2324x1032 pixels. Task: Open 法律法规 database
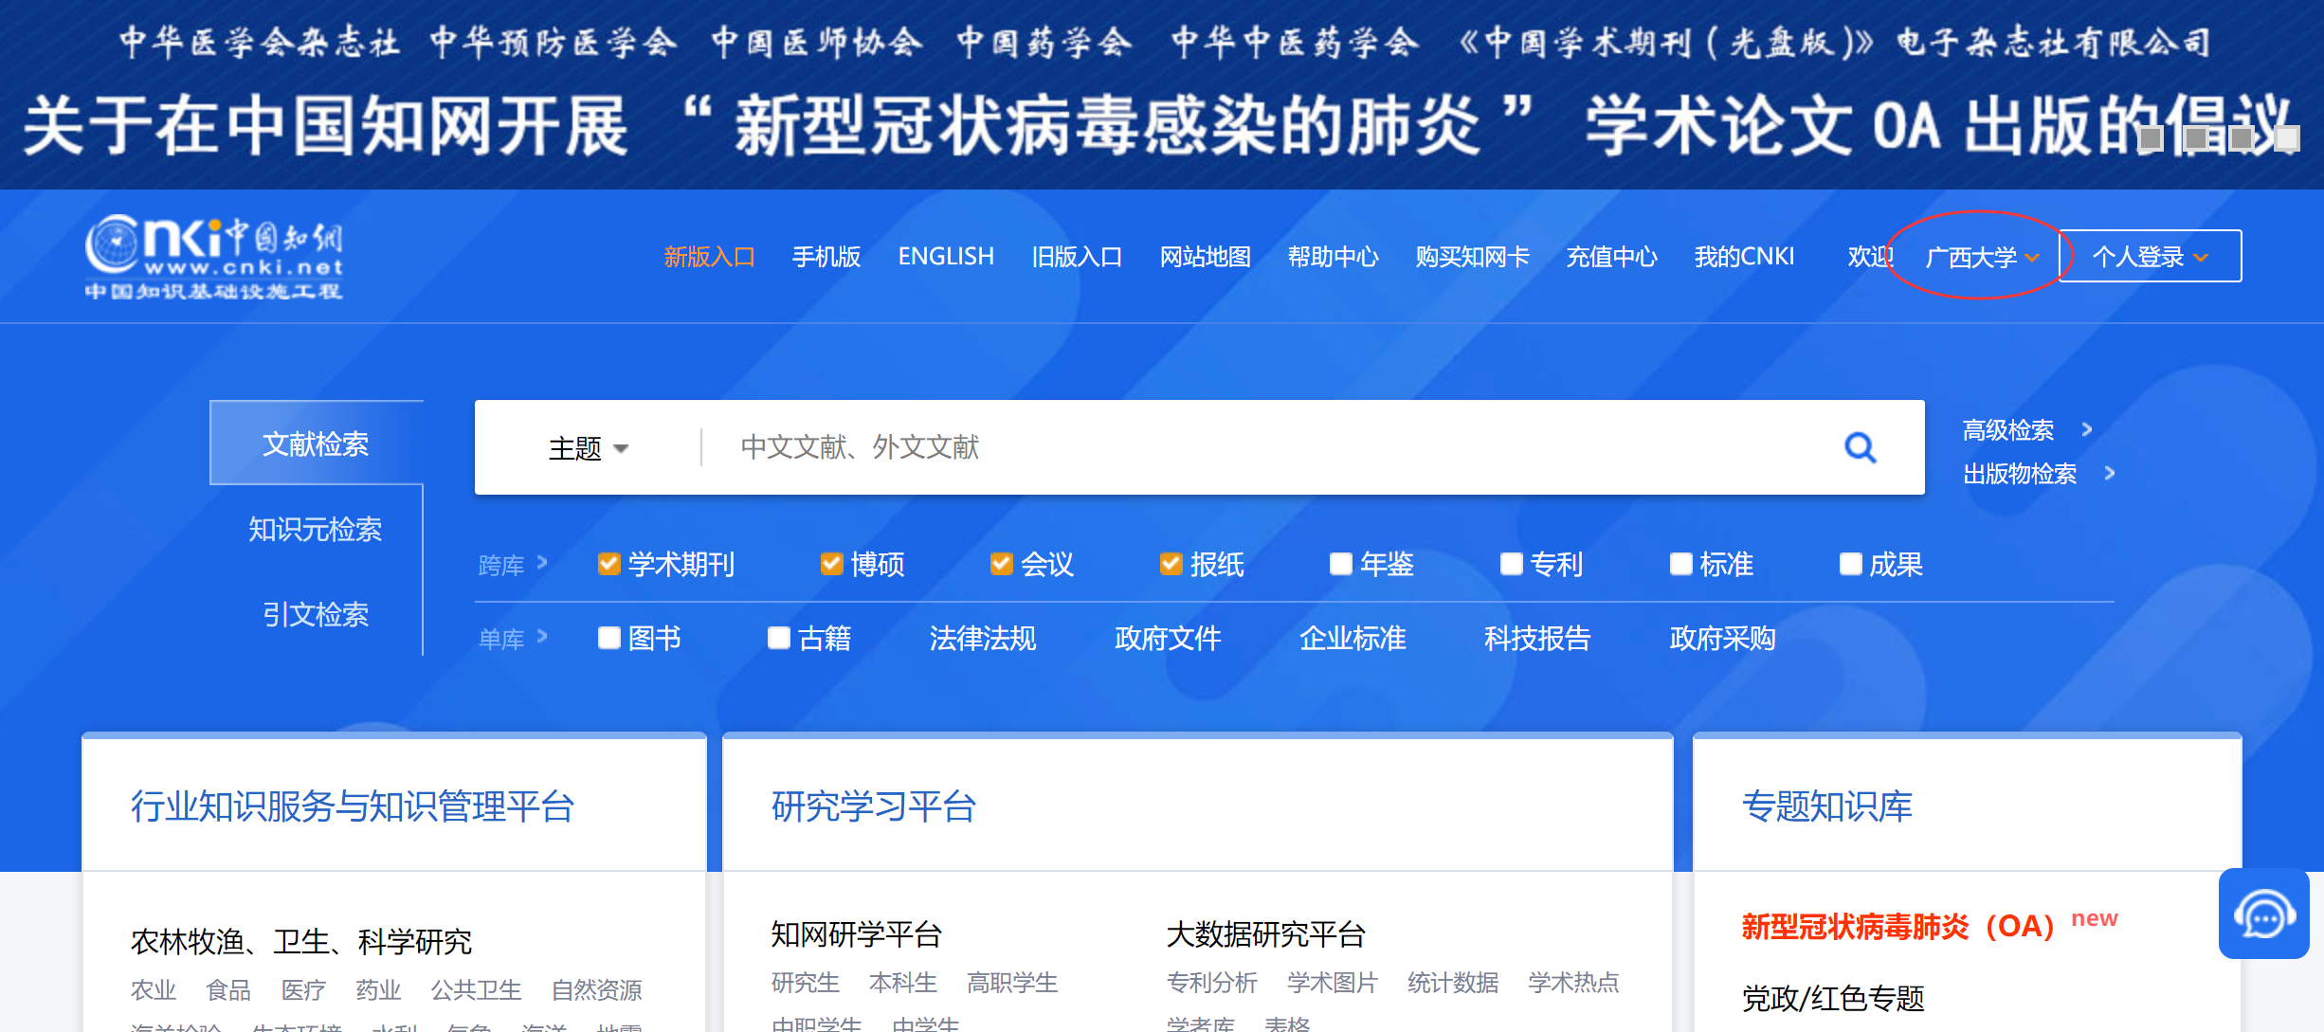point(983,638)
